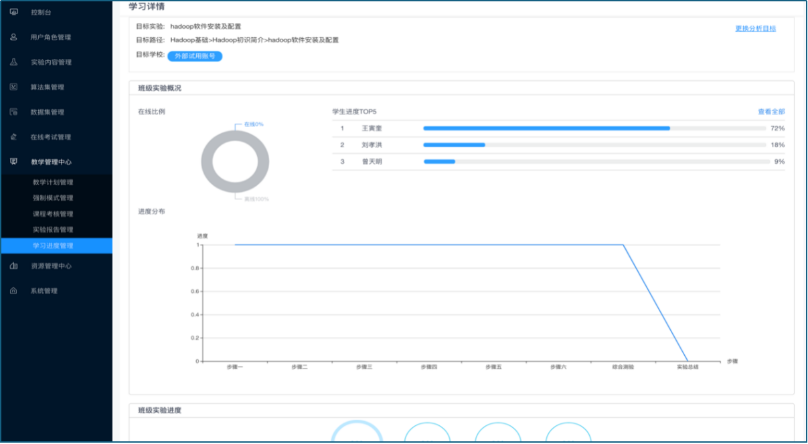Click the 资源管理中心 chart icon

pos(13,266)
